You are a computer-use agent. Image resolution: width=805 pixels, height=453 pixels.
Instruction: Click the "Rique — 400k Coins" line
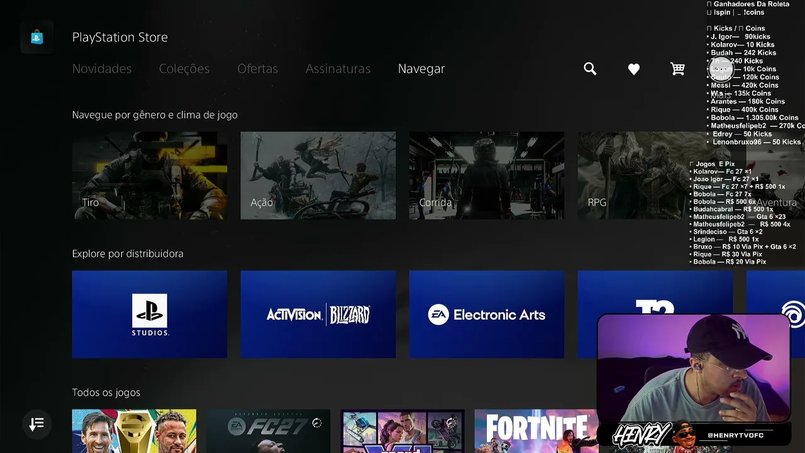click(x=742, y=109)
